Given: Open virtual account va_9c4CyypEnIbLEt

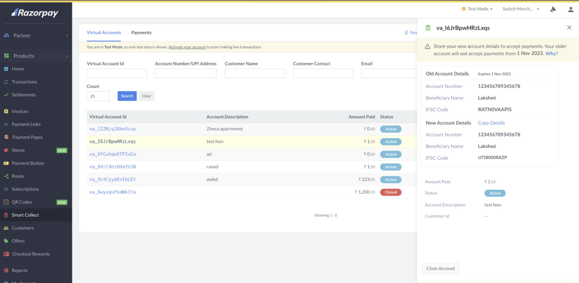Looking at the screenshot, I should (113, 179).
